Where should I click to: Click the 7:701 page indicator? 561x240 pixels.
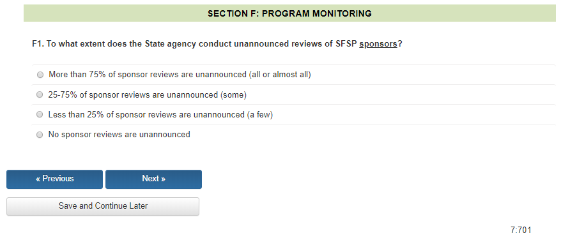[x=521, y=230]
